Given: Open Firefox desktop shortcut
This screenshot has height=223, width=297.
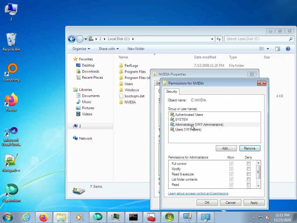Looking at the screenshot, I should tap(11, 102).
